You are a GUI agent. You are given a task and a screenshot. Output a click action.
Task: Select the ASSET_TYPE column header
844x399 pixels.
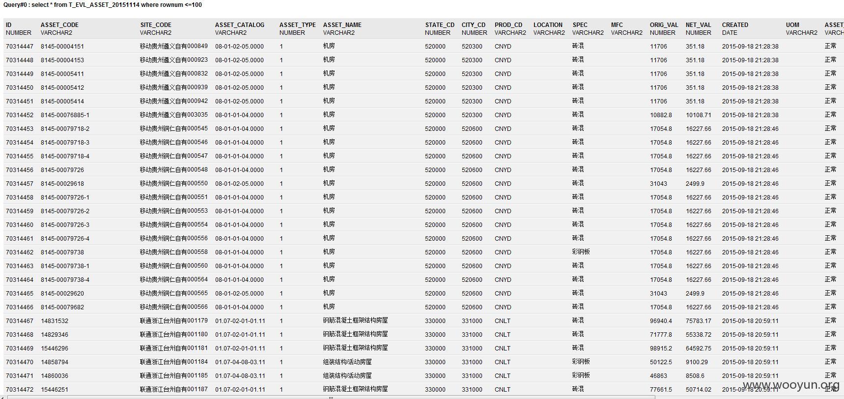pos(297,25)
